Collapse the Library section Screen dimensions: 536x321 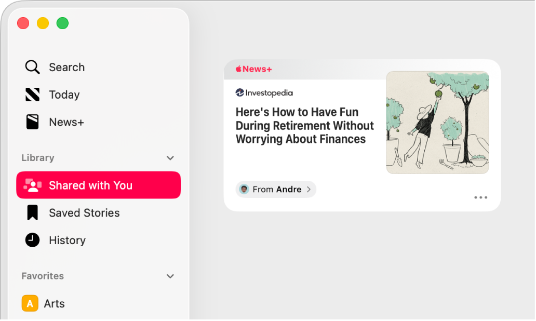pos(170,158)
